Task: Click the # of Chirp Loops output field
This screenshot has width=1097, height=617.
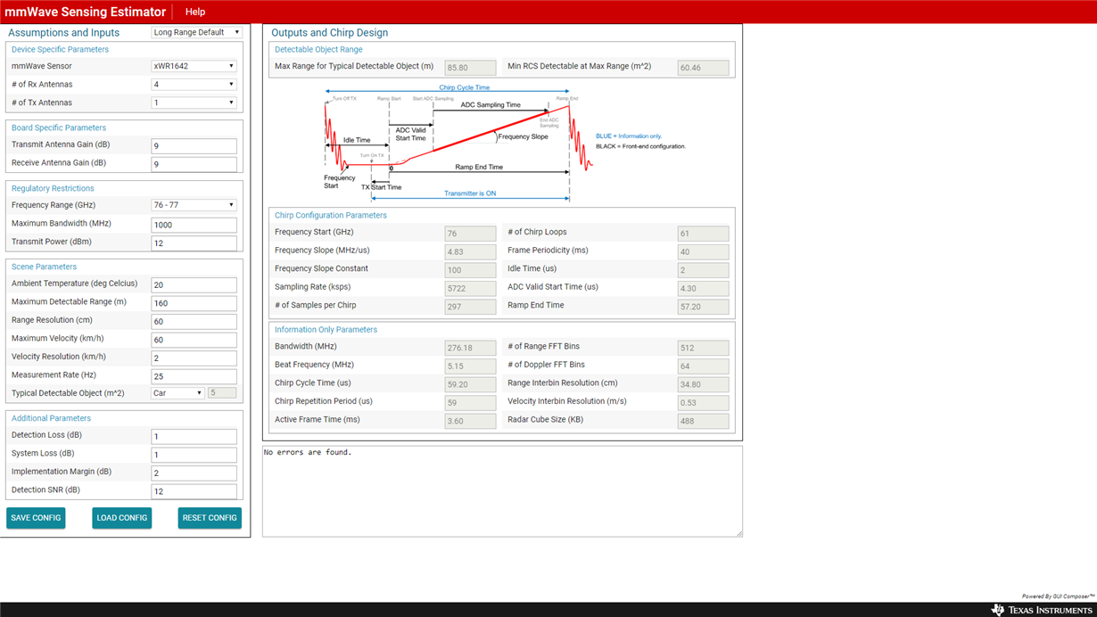Action: pos(703,234)
